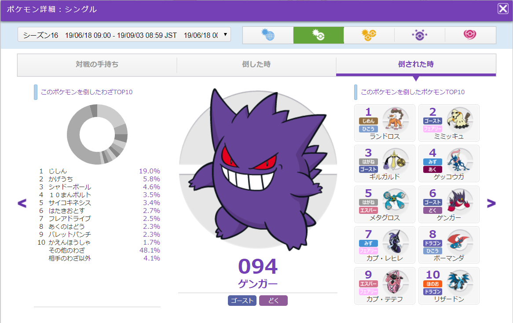The height and width of the screenshot is (323, 513).
Task: Click the move usage donut chart
Action: point(97,135)
